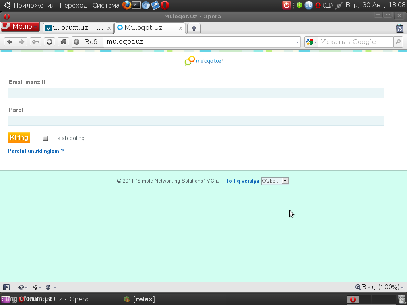The height and width of the screenshot is (305, 407).
Task: Click the zoom magnifier icon by Вид
Action: (x=358, y=287)
